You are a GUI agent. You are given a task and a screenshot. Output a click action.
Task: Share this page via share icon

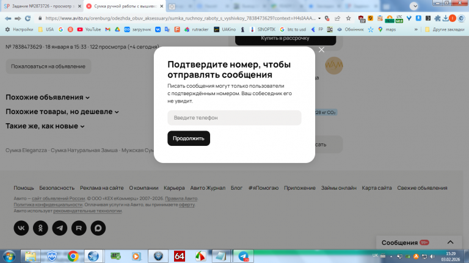tap(338, 18)
